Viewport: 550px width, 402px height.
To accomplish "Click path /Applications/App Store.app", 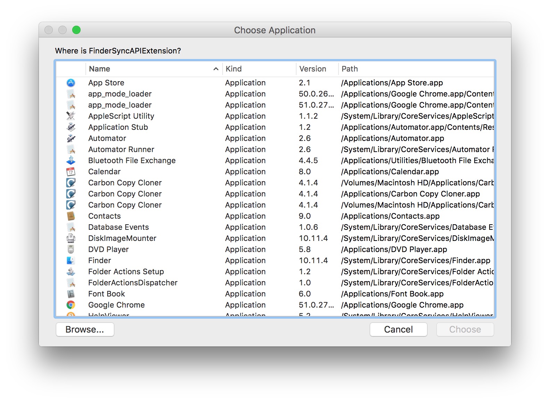I will (x=392, y=83).
